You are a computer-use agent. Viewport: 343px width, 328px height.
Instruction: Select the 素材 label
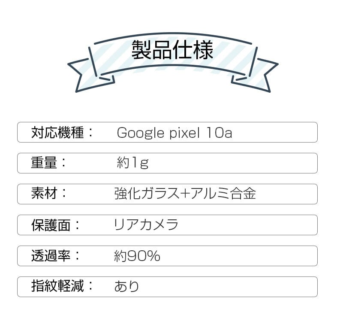(44, 194)
